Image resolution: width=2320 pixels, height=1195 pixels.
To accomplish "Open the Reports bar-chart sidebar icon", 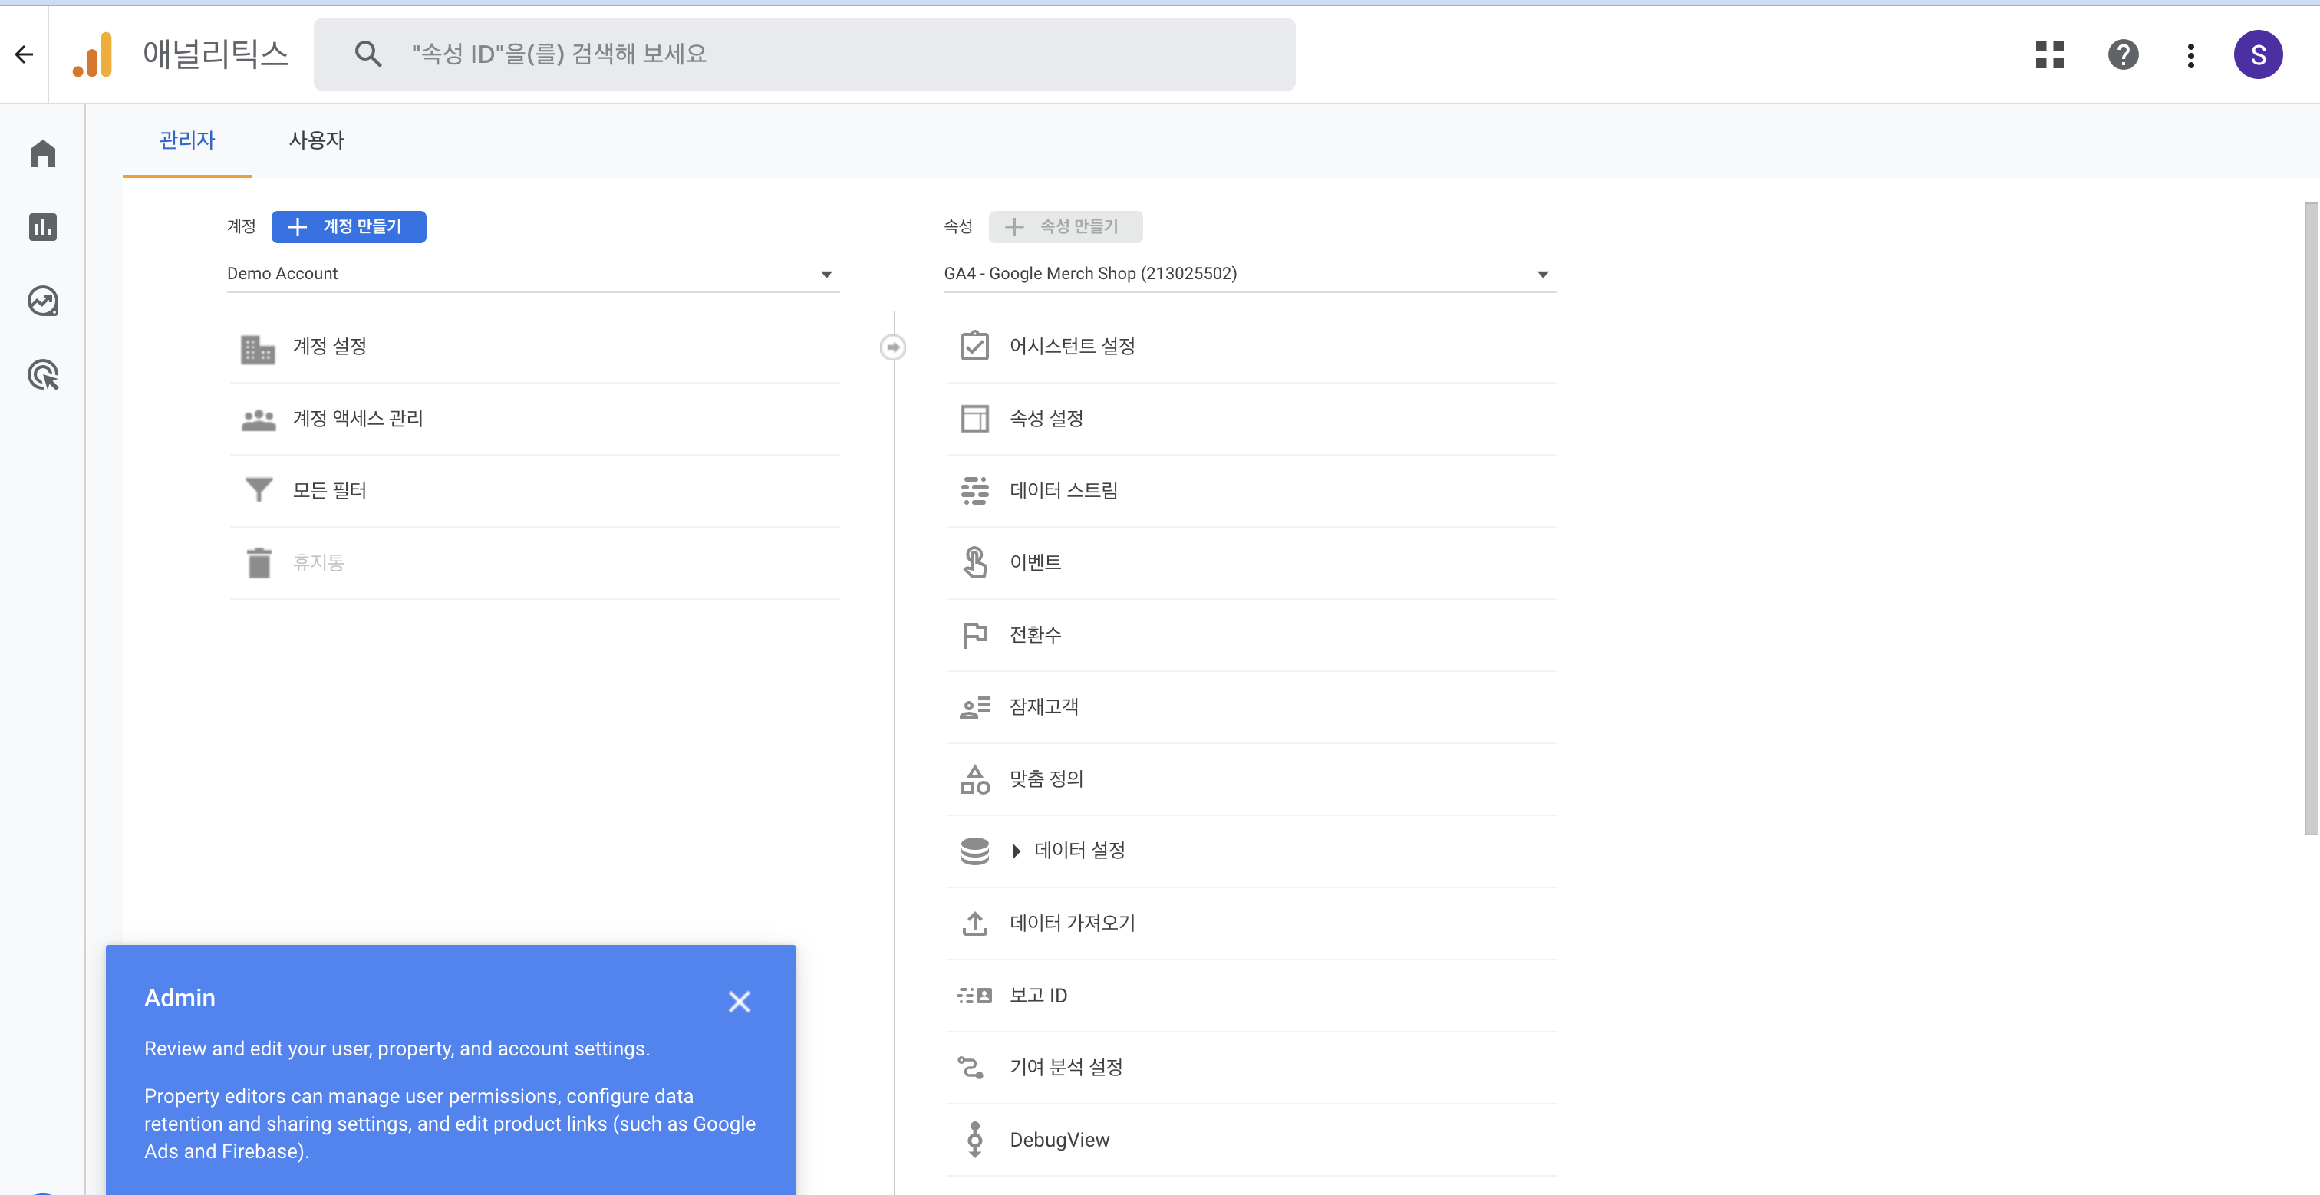I will pos(42,227).
